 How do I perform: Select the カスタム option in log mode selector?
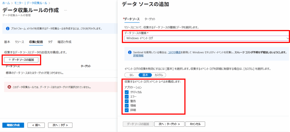point(158,75)
